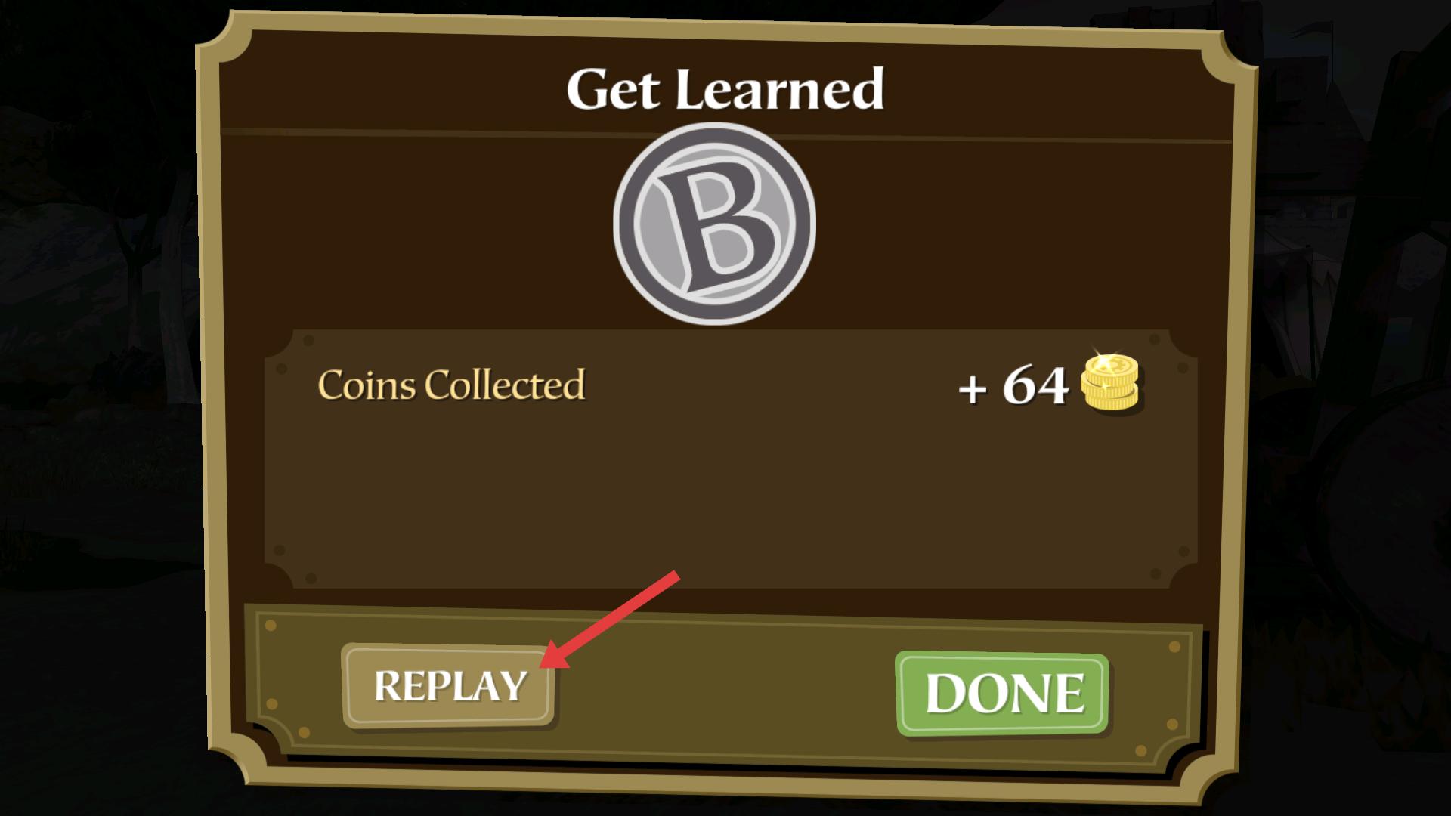Click the + 64 coin amount
Screen dimensions: 1451x816
(1013, 386)
